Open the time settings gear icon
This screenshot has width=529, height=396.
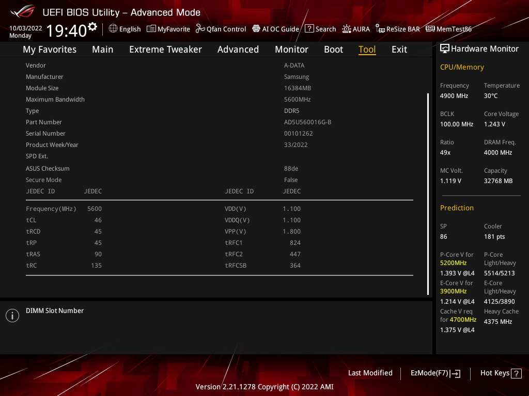[x=92, y=27]
